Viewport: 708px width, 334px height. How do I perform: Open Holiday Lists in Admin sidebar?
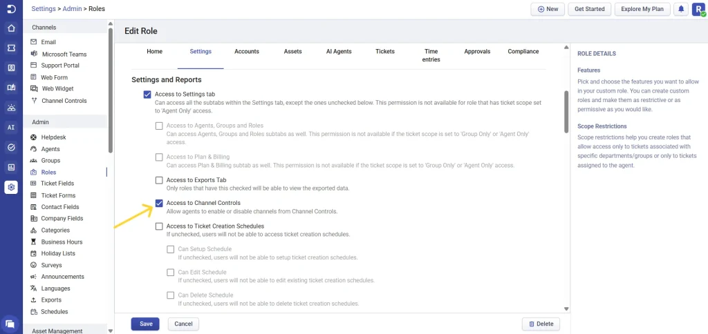[58, 253]
